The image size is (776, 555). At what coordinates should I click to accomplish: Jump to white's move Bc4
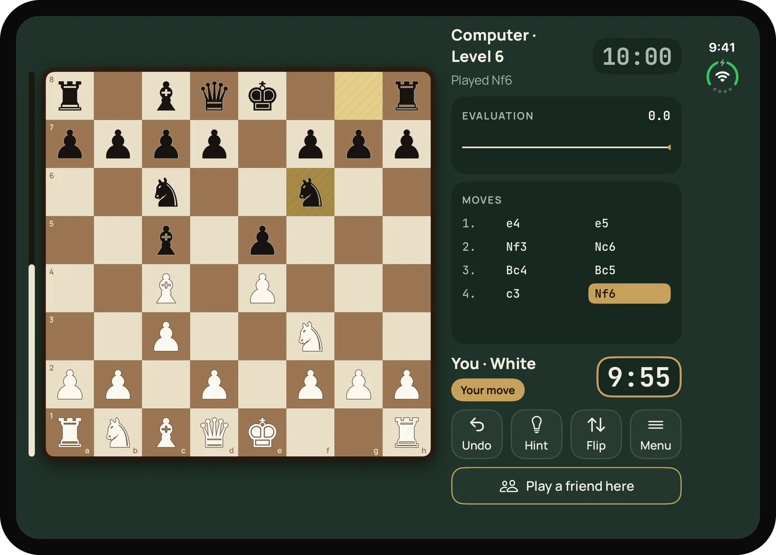click(516, 270)
